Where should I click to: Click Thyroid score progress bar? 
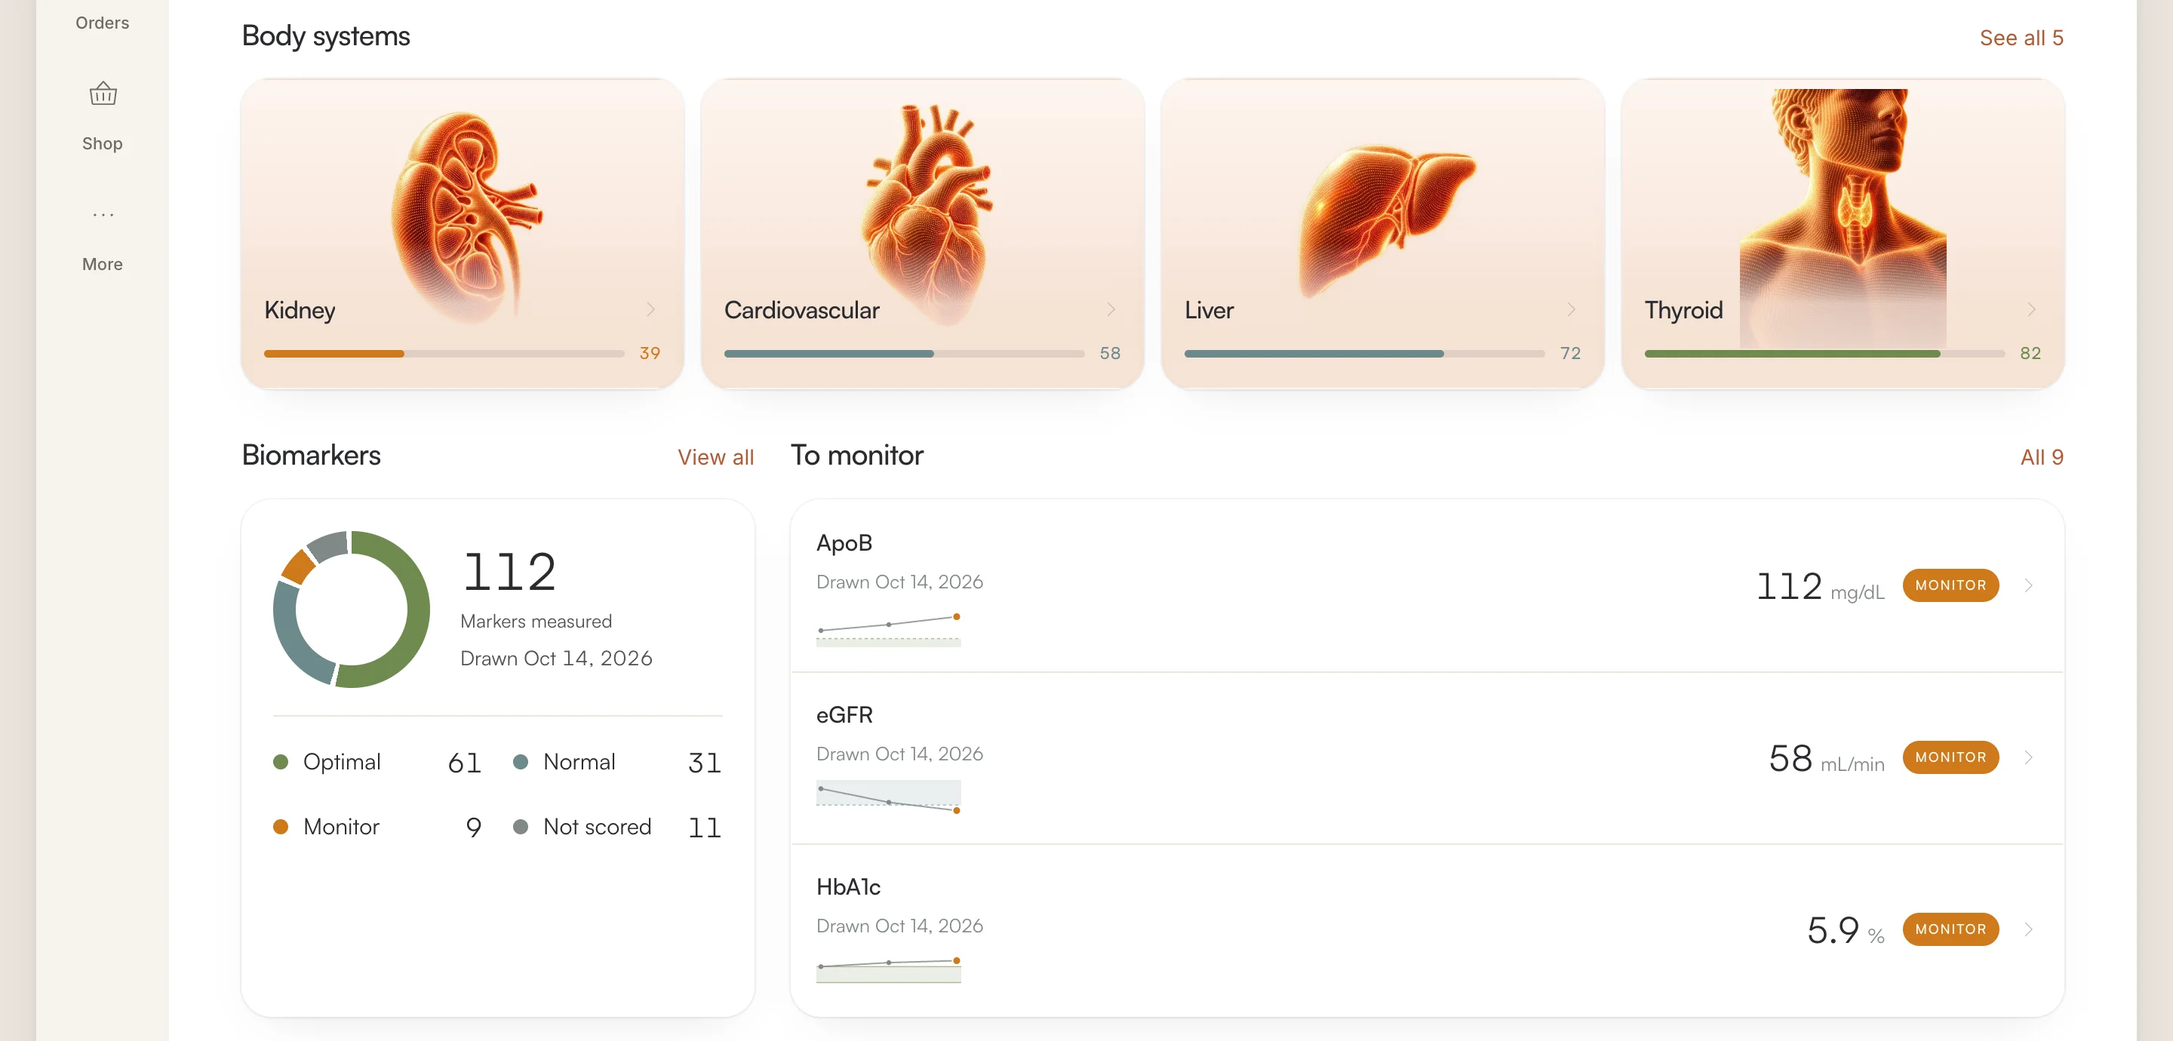[x=1824, y=354]
